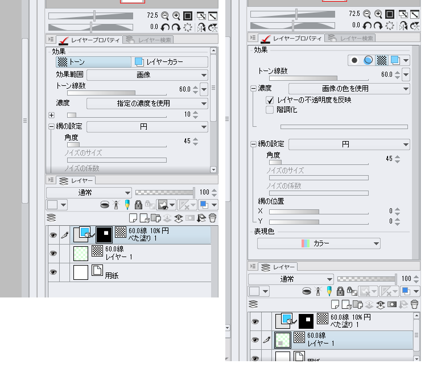Image resolution: width=429 pixels, height=368 pixels.
Task: Flip horizontal icon in right screenshot navigator
Action: pos(403,26)
